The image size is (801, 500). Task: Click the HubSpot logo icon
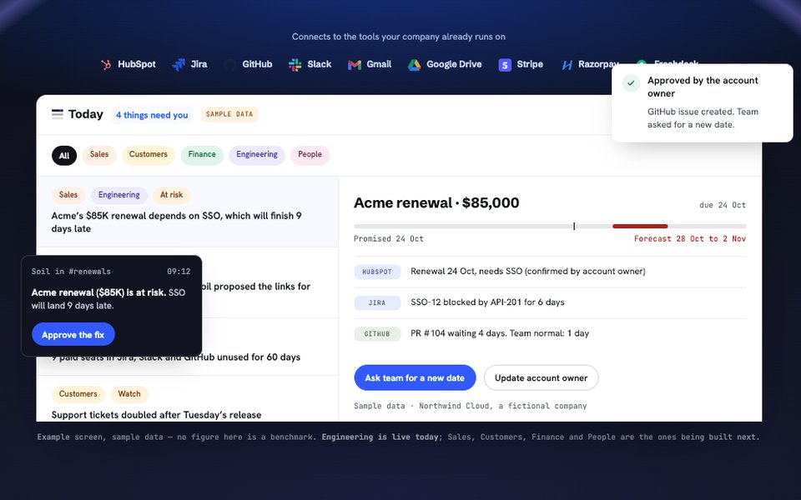point(106,65)
